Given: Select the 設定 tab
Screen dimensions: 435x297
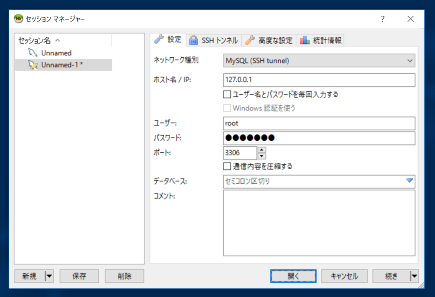Looking at the screenshot, I should [x=168, y=39].
